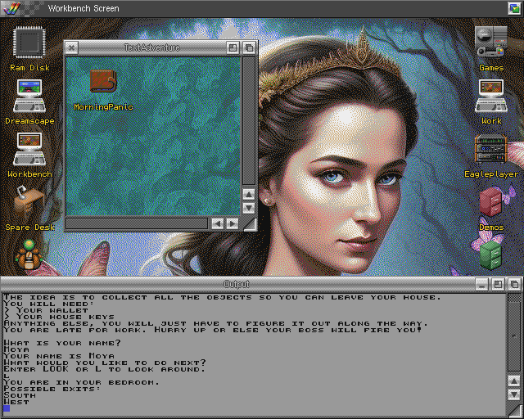This screenshot has height=419, width=524.
Task: Click the Output window zoom gadget
Action: click(498, 284)
